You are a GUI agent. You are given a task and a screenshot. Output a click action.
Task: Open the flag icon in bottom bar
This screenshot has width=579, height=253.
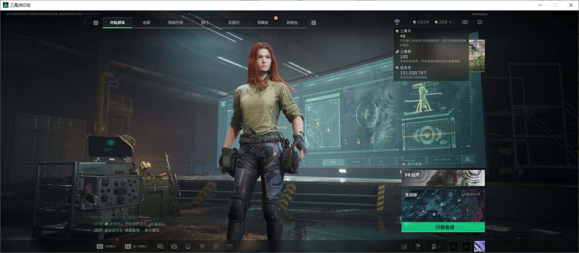(x=418, y=247)
